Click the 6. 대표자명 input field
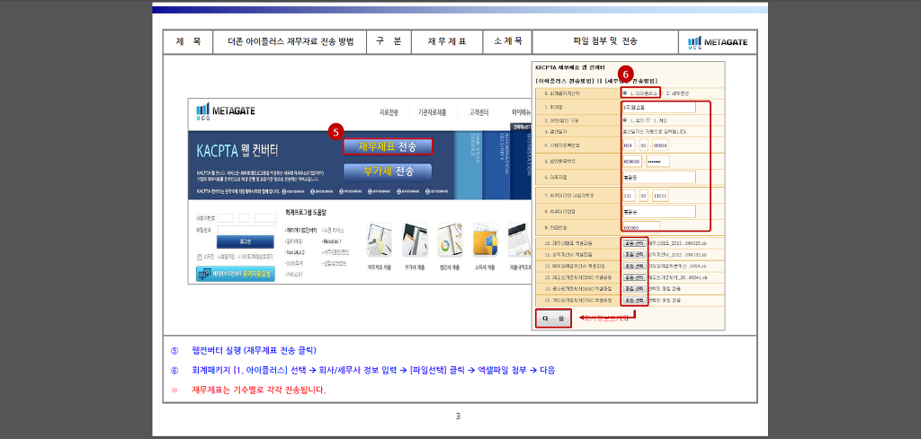The width and height of the screenshot is (921, 439). (658, 177)
